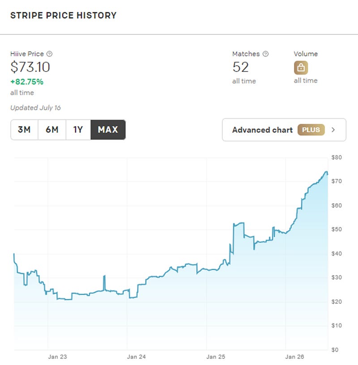
Task: Click the Matches label
Action: click(246, 54)
